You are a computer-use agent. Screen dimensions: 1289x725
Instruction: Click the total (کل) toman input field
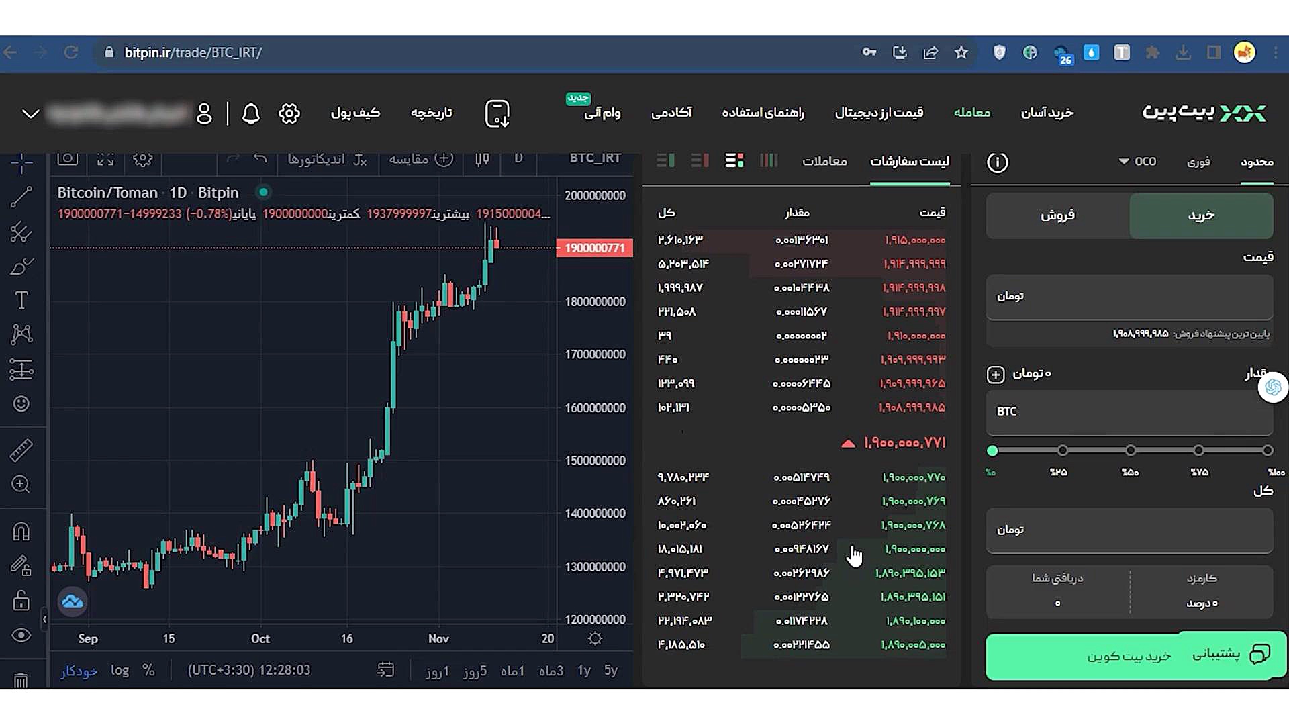(1129, 530)
